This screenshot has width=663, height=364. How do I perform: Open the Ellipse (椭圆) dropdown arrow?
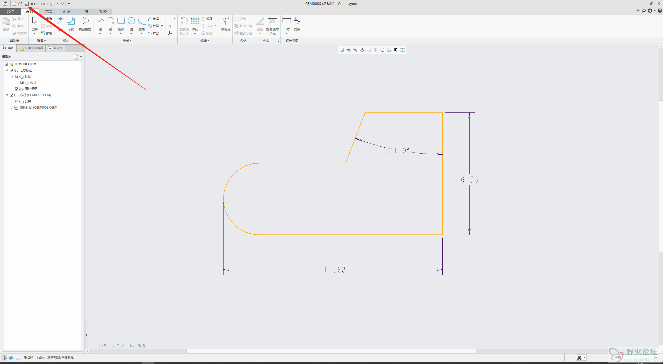coord(162,26)
